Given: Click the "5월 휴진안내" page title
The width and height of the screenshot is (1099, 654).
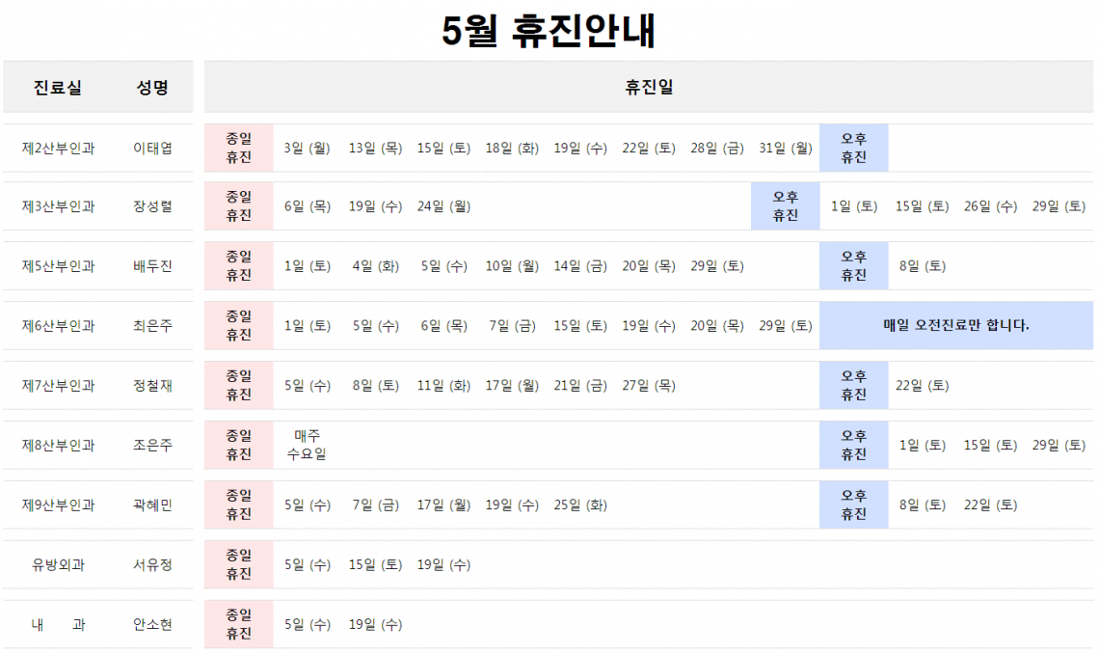Looking at the screenshot, I should pyautogui.click(x=549, y=31).
